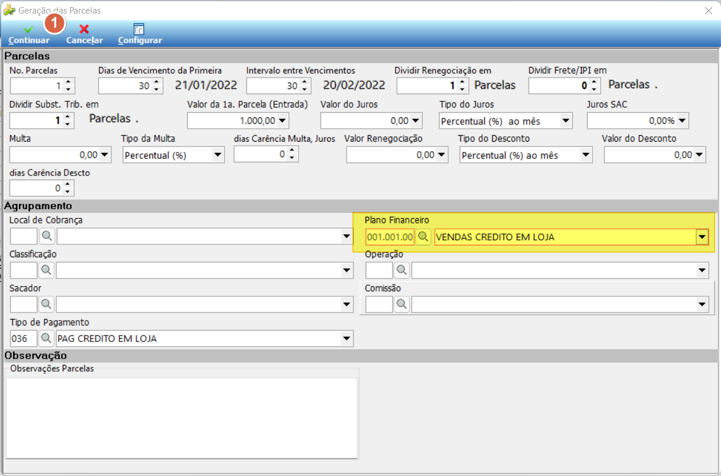Adjust Dias de Vencimento da Primeira spinner
721x476 pixels.
[x=157, y=86]
